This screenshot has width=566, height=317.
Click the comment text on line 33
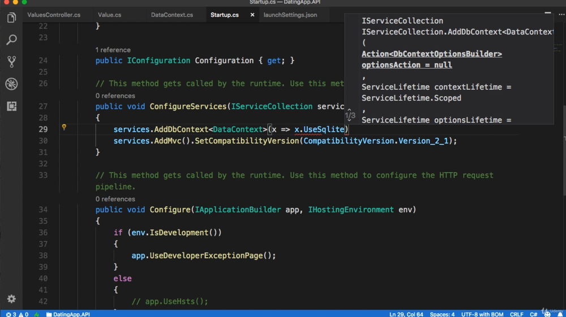pos(294,181)
